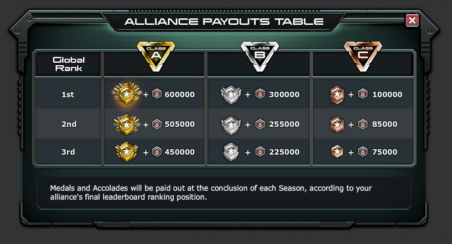452x244 pixels.
Task: Click the silver medal for 1st rank
Action: coord(230,94)
